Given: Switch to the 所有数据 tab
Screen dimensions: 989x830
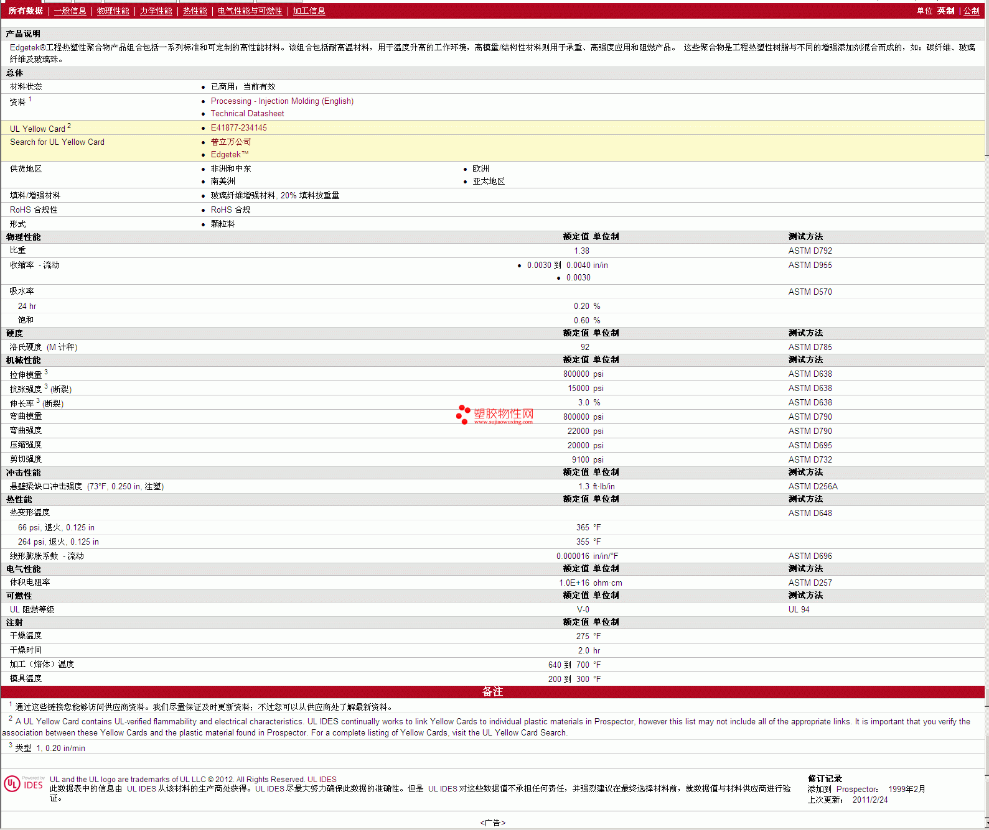Looking at the screenshot, I should point(26,11).
